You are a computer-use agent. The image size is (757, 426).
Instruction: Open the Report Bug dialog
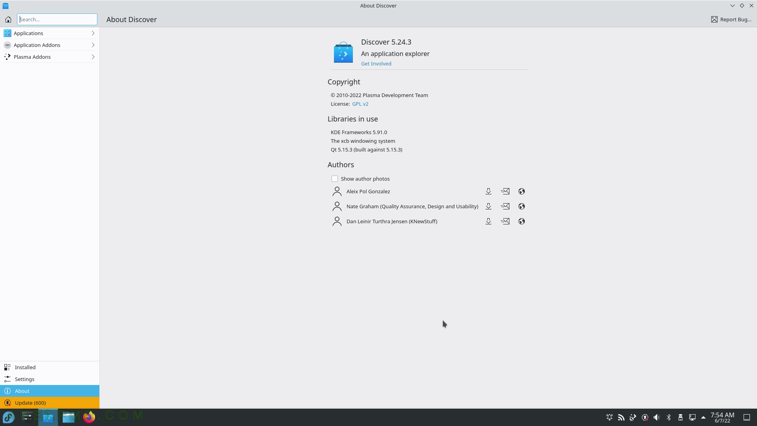point(731,19)
